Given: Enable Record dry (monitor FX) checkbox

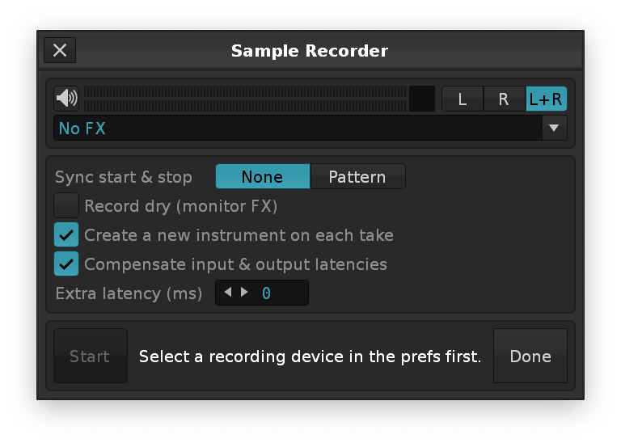Looking at the screenshot, I should tap(66, 206).
